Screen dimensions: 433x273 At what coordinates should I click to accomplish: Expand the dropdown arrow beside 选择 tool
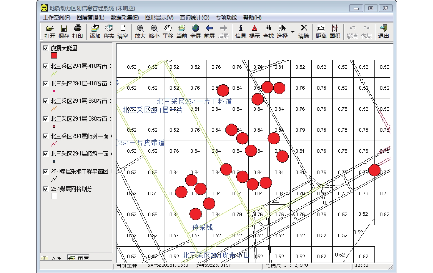click(x=293, y=32)
